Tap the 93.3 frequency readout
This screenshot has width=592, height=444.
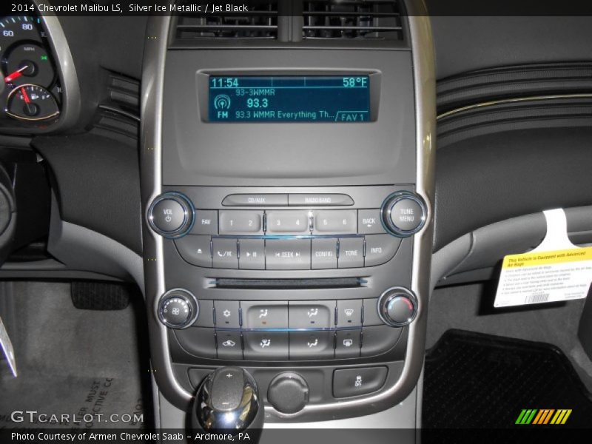coord(257,103)
